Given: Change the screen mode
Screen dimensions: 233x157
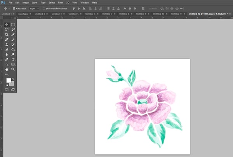Looking at the screenshot, I should coord(13,90).
